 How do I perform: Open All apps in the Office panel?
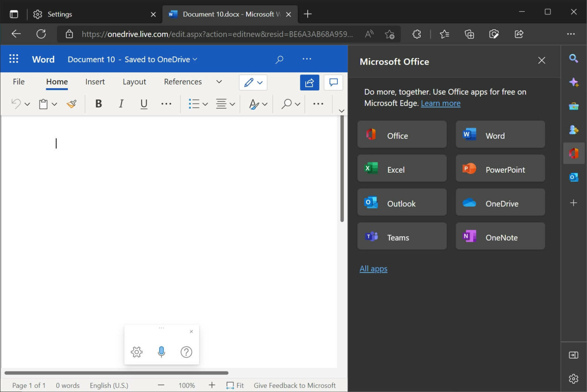tap(373, 269)
